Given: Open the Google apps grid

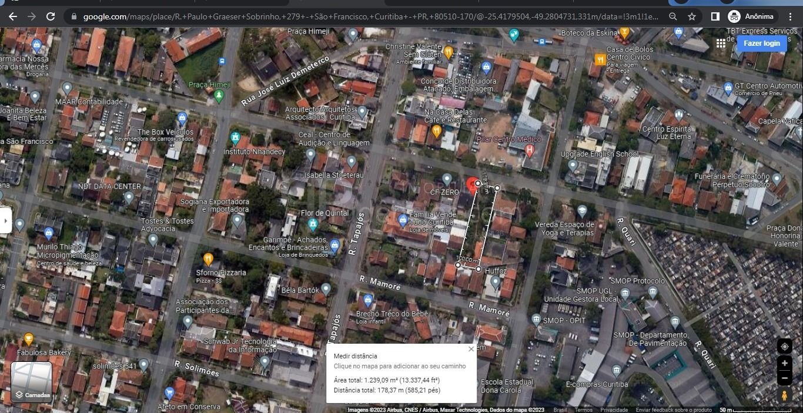Looking at the screenshot, I should 721,43.
